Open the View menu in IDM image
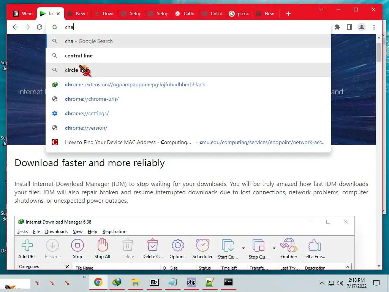 coord(77,232)
